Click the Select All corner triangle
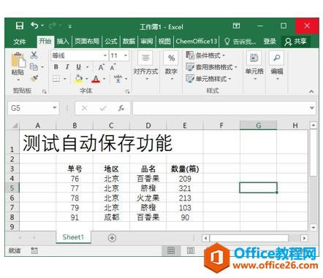 click(x=15, y=126)
